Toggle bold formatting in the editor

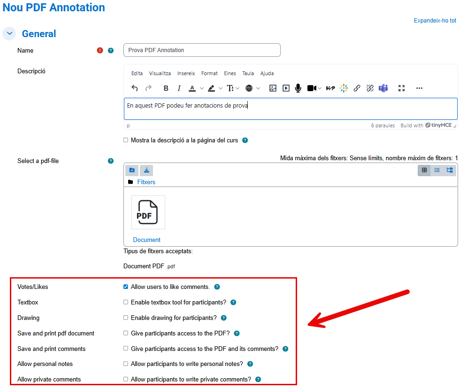166,88
